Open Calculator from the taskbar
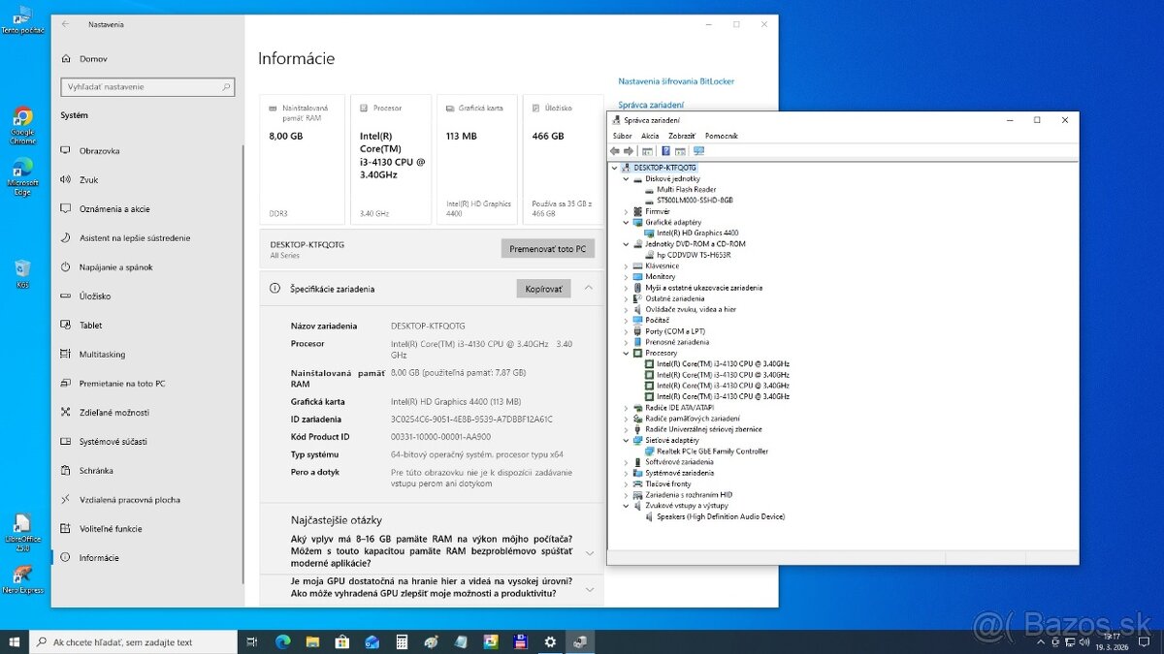Screen dimensions: 1164x654 coord(401,641)
